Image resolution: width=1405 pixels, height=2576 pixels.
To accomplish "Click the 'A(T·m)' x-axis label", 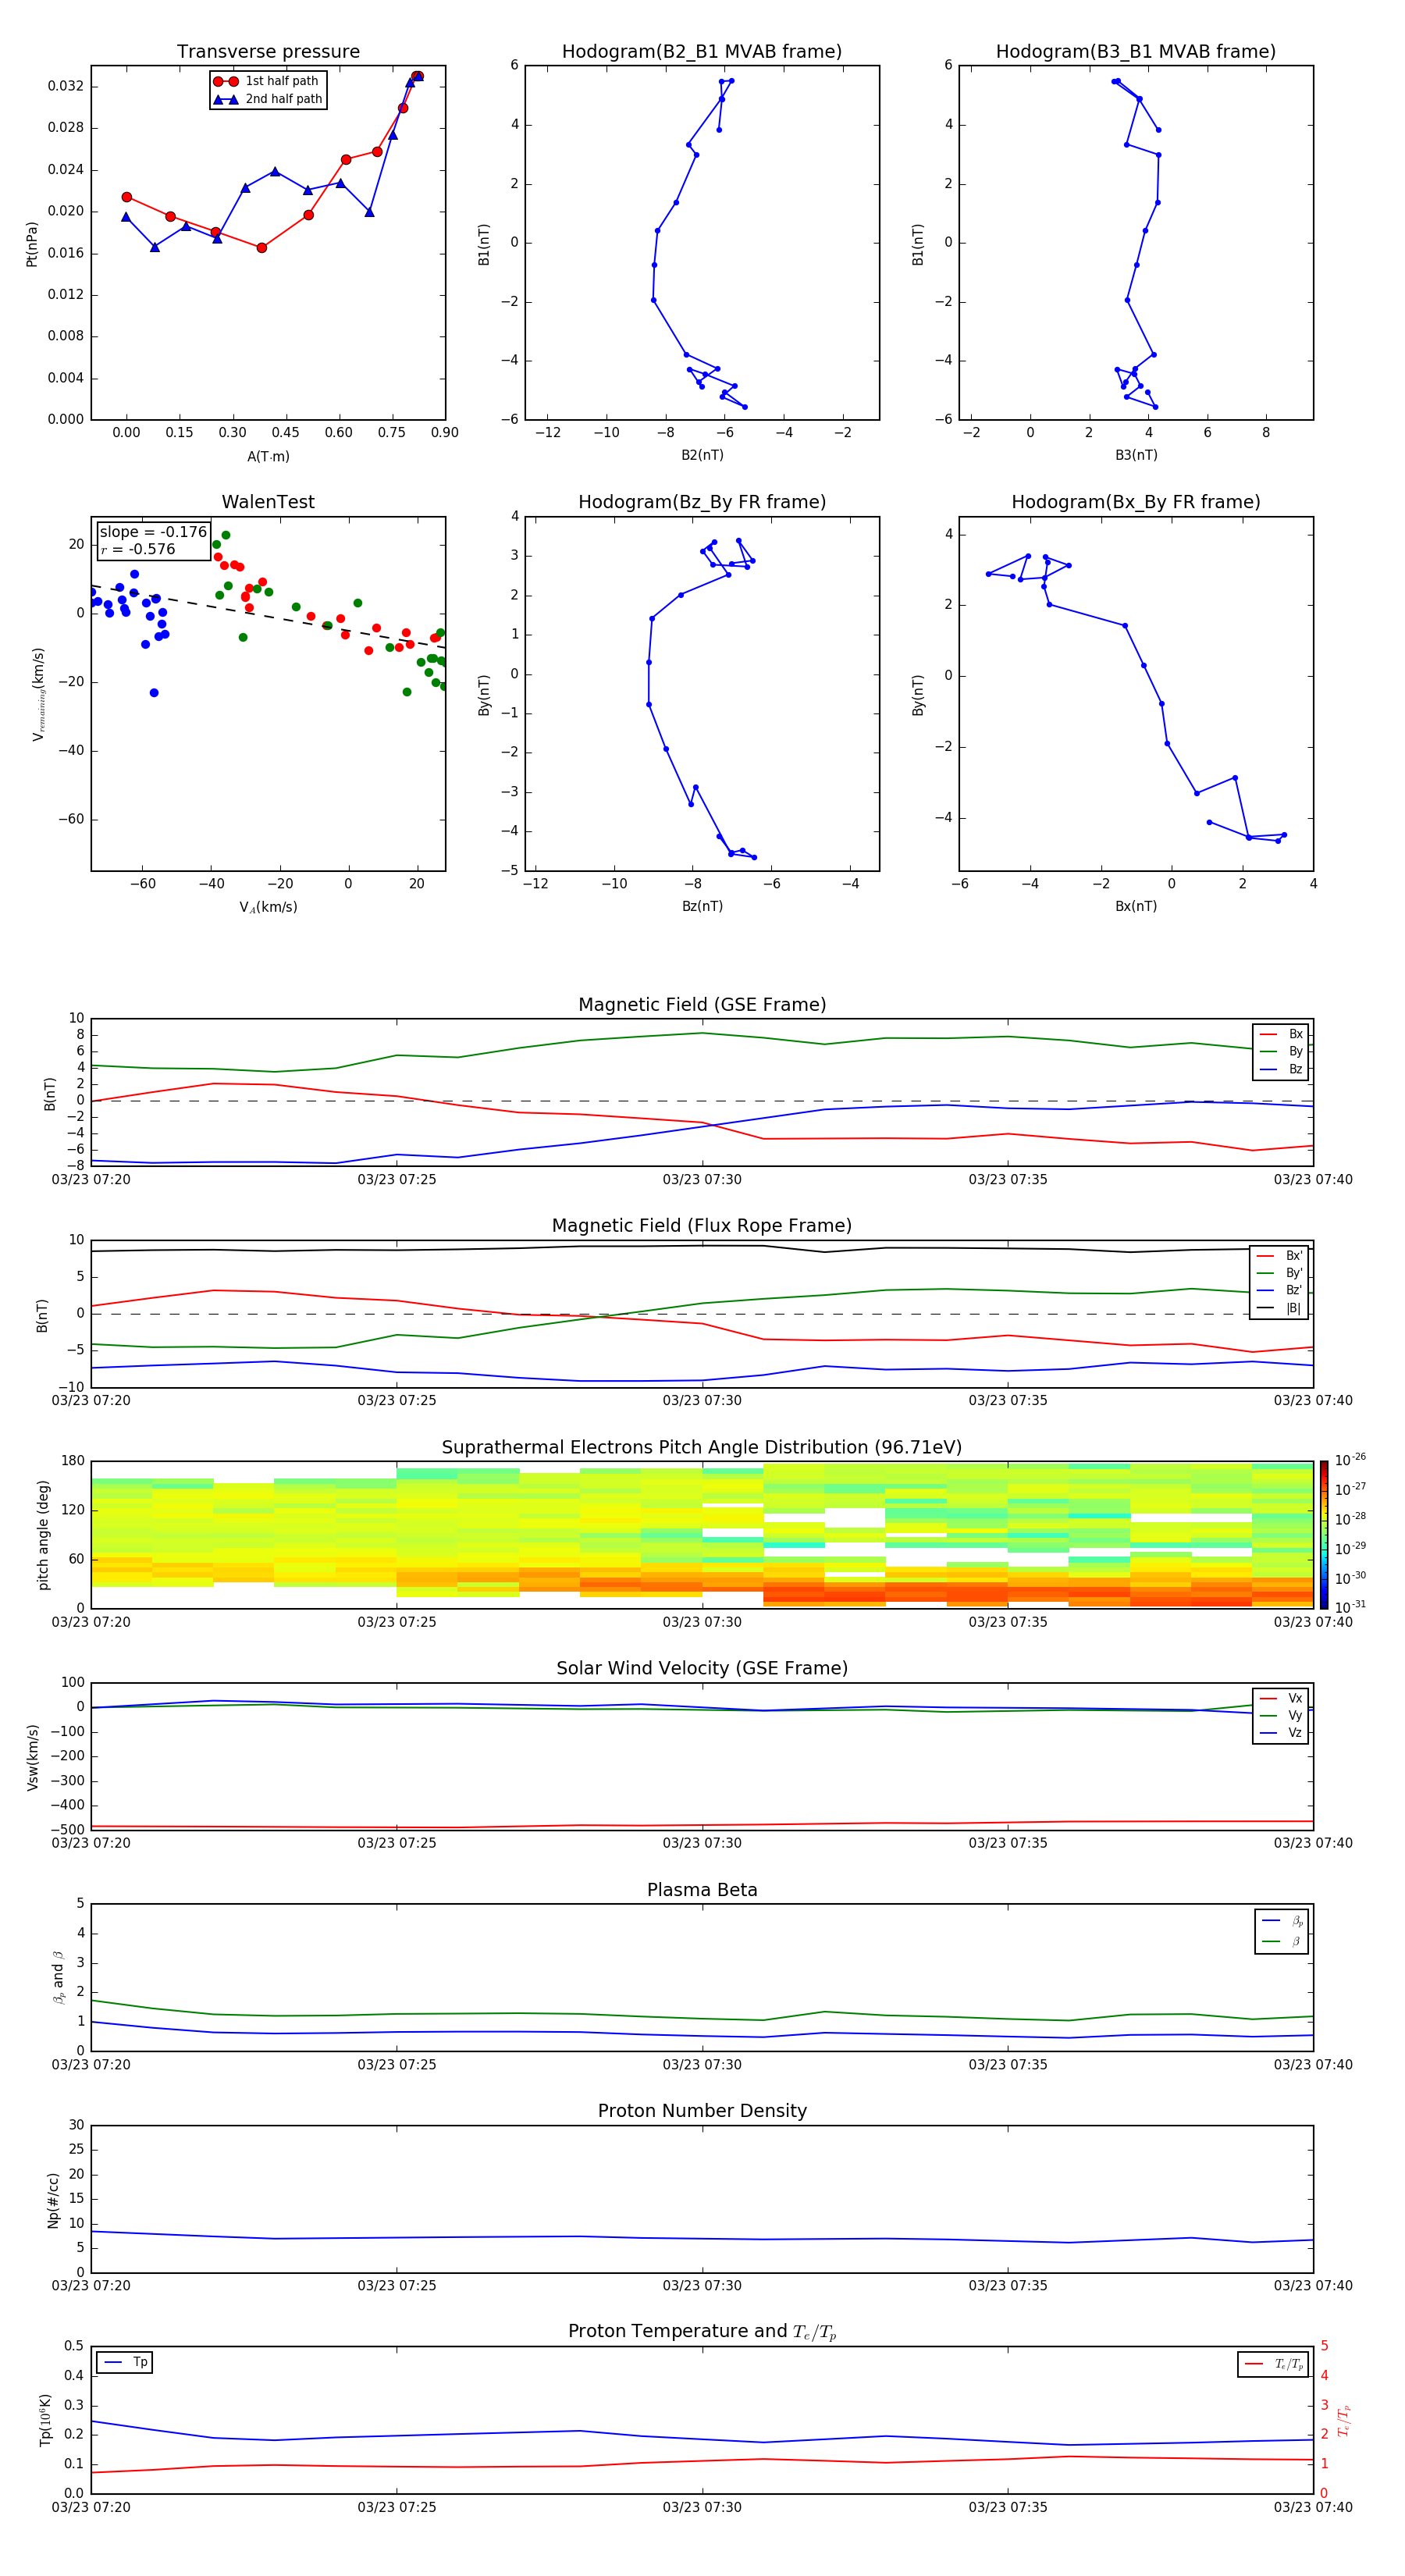I will 268,457.
